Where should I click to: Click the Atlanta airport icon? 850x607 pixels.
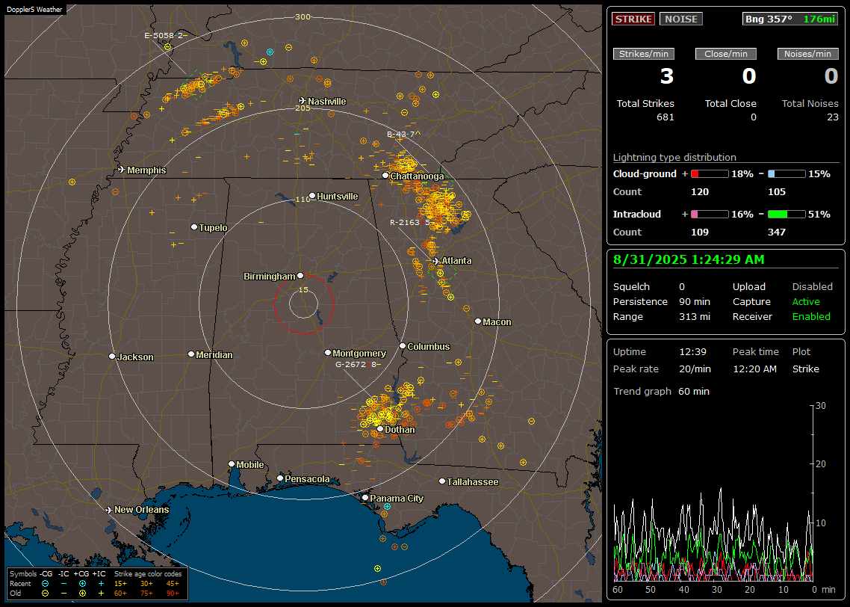click(436, 261)
